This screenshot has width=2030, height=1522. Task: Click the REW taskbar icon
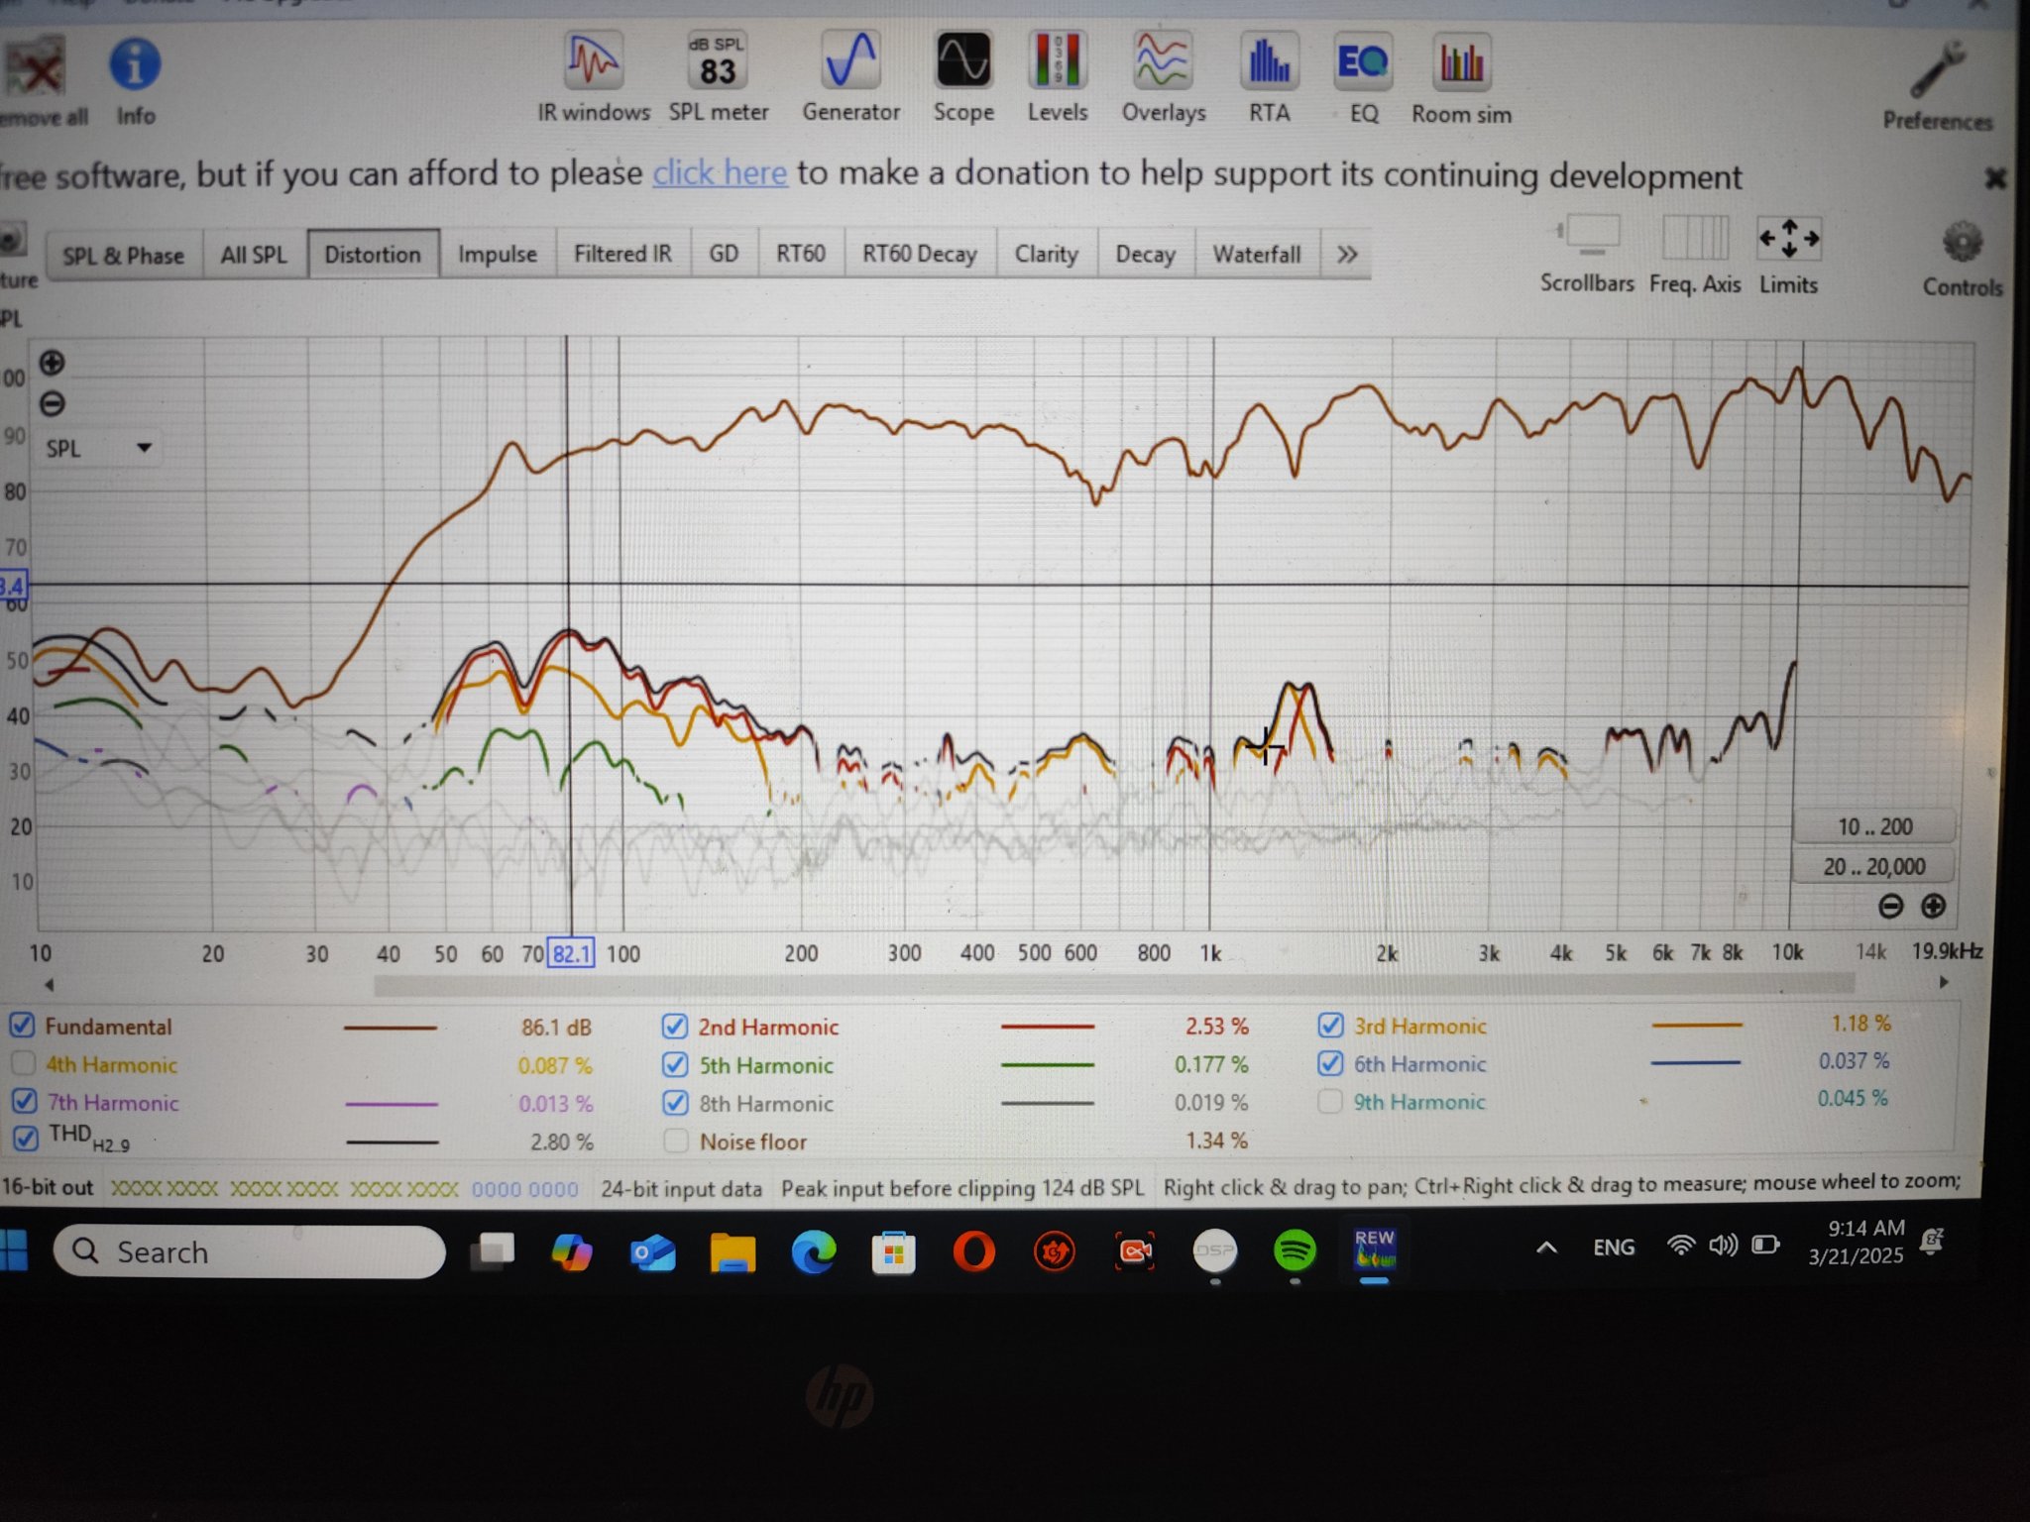[x=1374, y=1250]
